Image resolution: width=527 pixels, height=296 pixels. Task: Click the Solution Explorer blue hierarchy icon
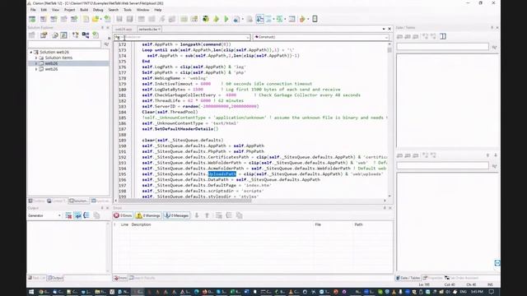pos(86,35)
